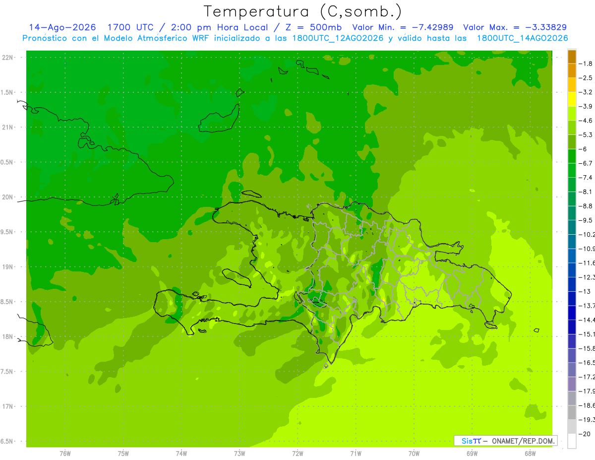Pick the gray swatch between -18.6 and -19.3

click(572, 413)
